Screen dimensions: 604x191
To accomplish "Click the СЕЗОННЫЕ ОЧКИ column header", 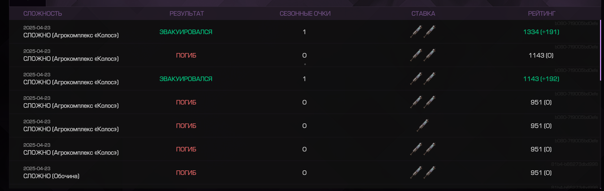I will [x=305, y=14].
